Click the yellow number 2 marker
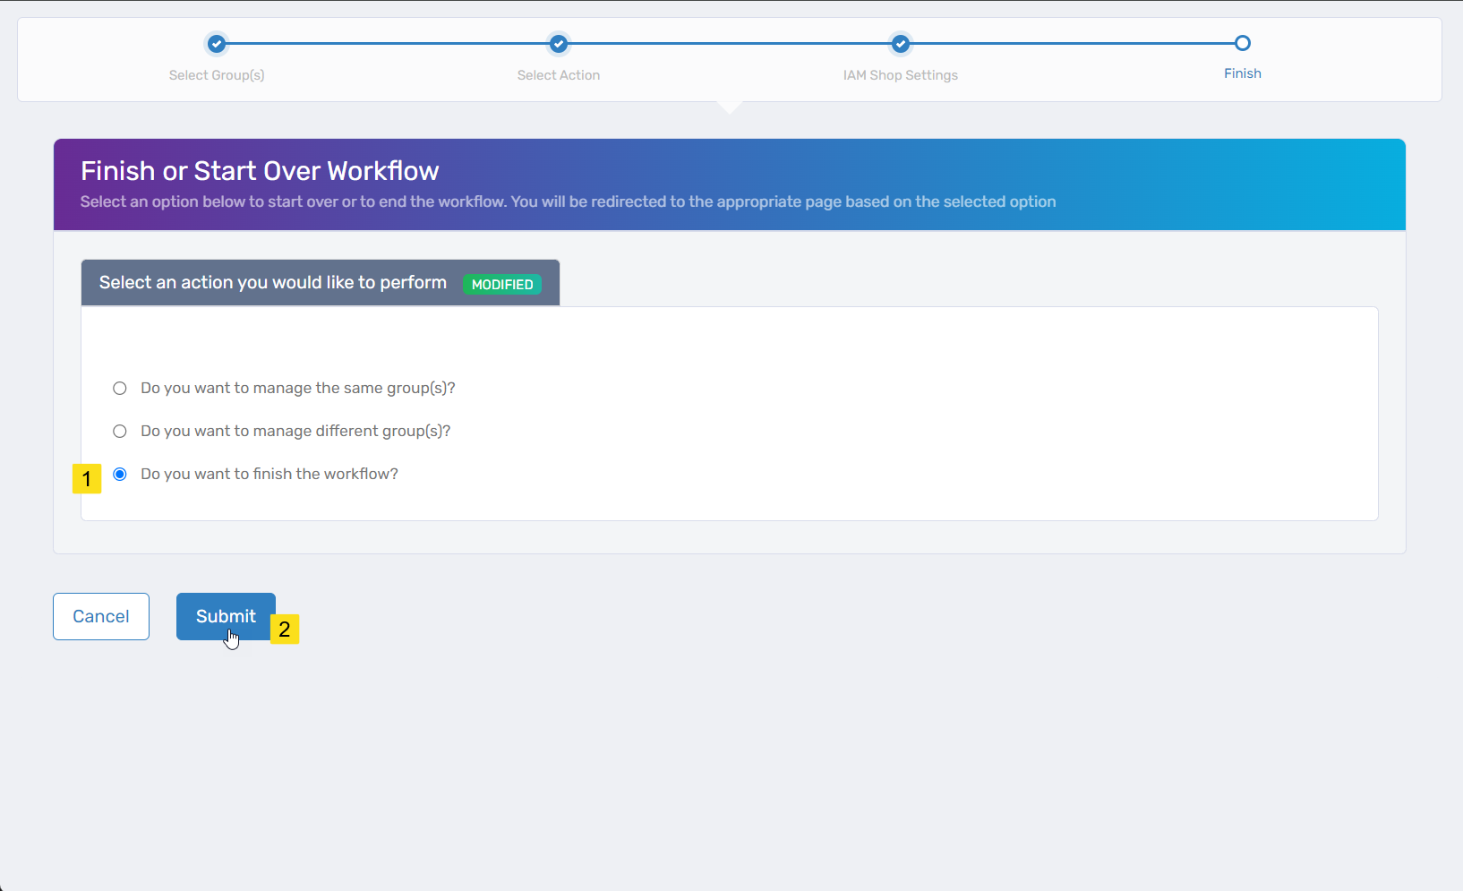The image size is (1463, 891). pyautogui.click(x=285, y=630)
